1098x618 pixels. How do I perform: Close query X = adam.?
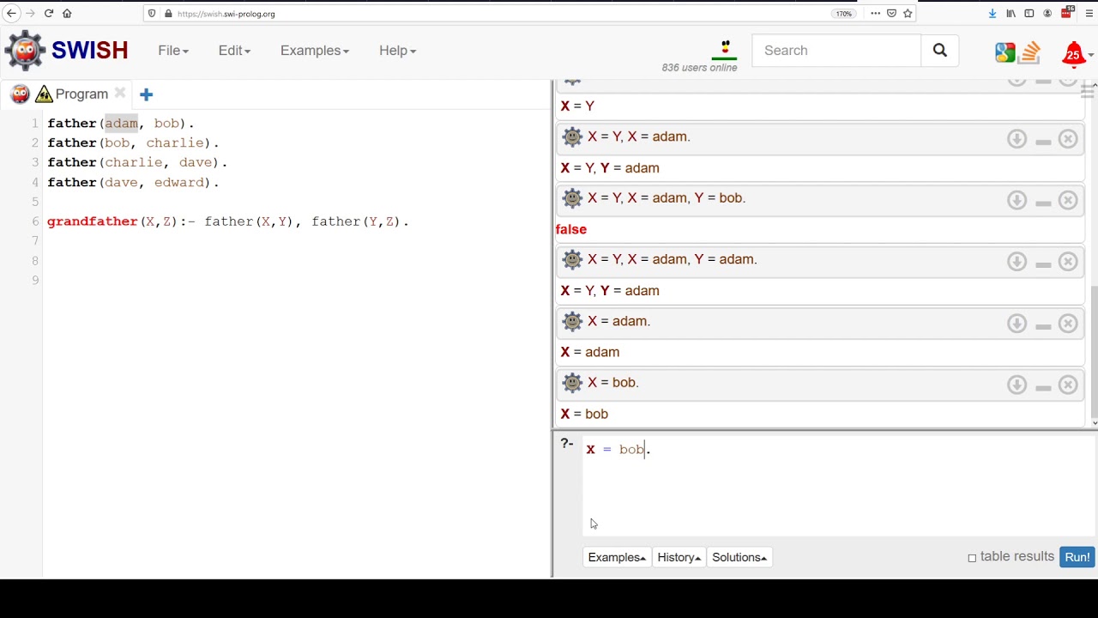point(1068,324)
